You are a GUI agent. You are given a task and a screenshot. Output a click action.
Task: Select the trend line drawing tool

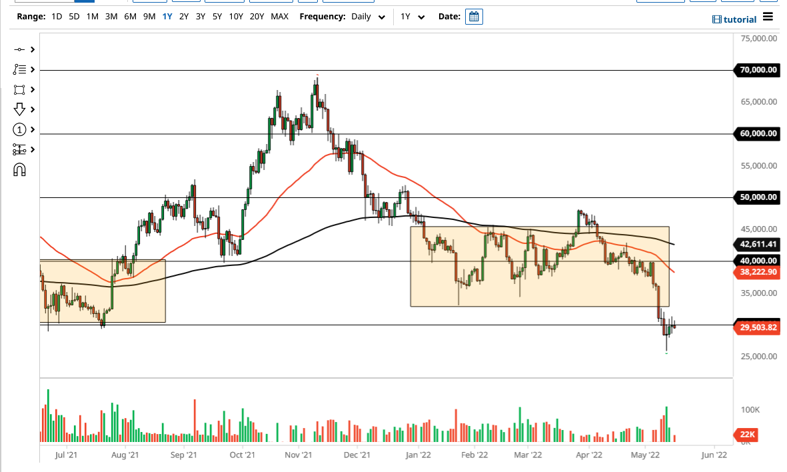(18, 49)
